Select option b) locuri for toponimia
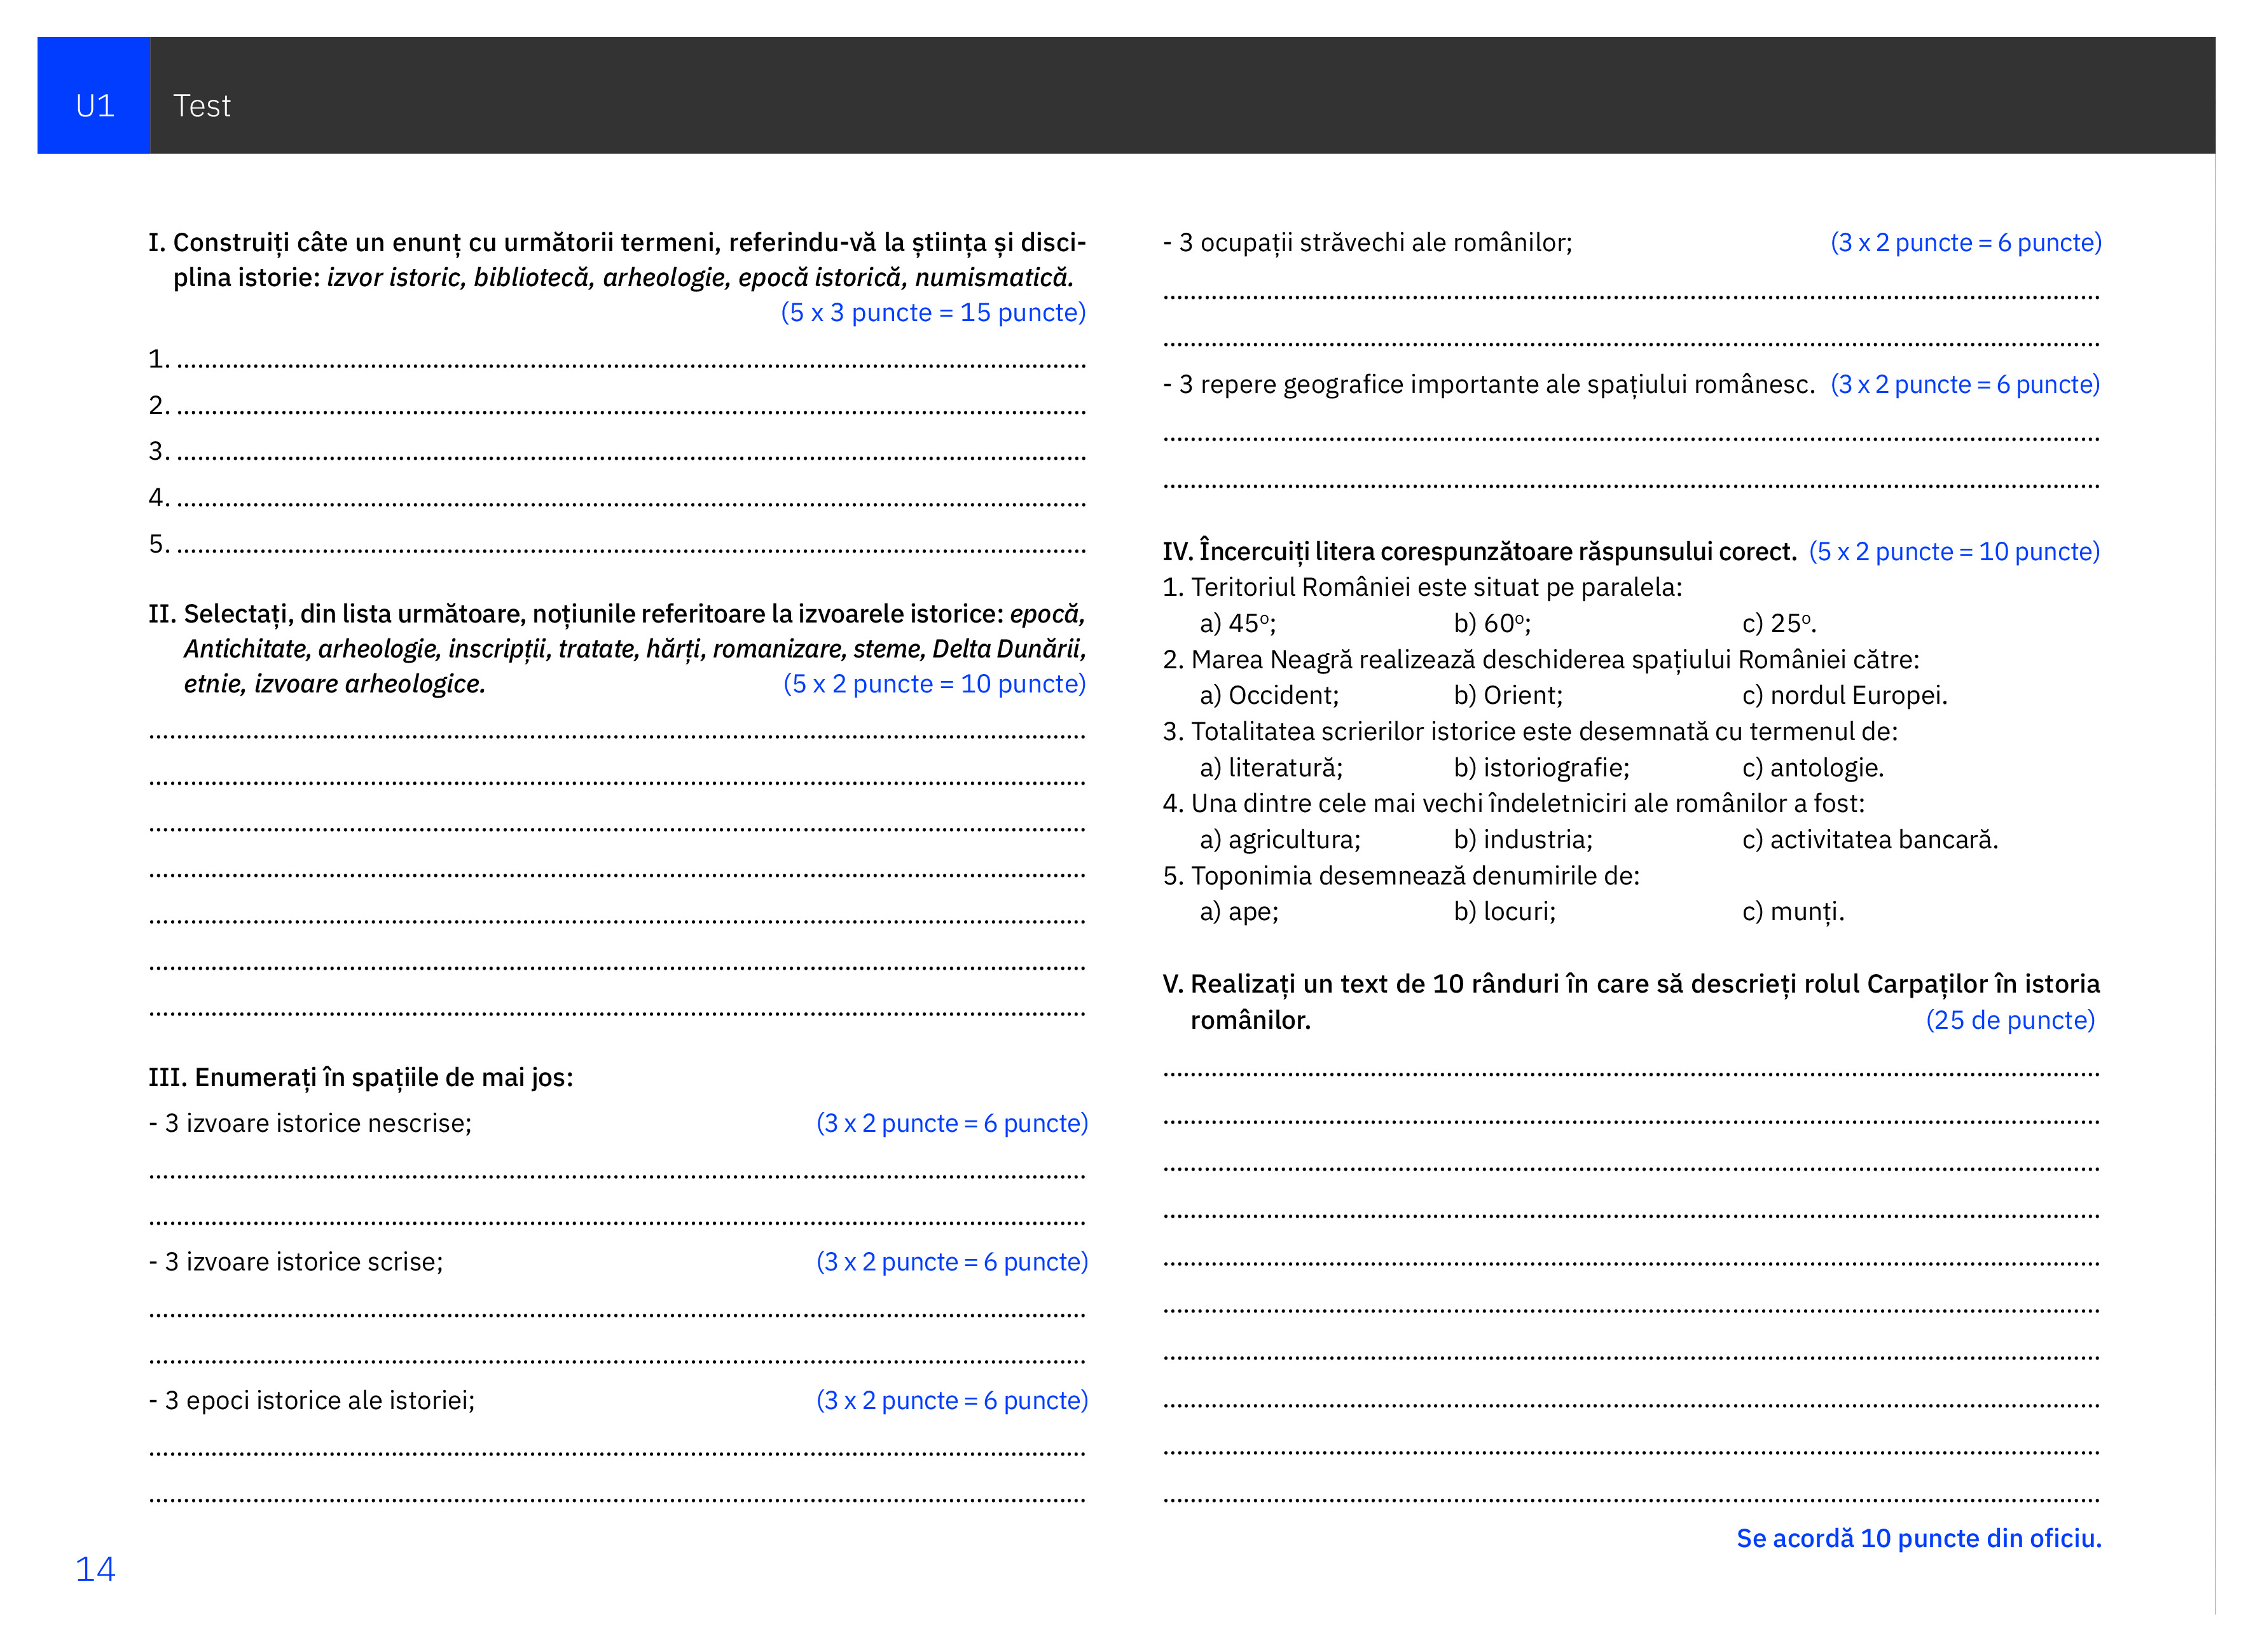Viewport: 2253px width, 1652px height. tap(1505, 912)
